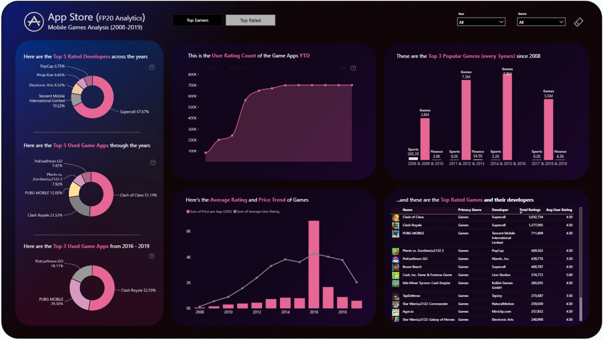Sort table by Total Ratings column
Viewport: 603px width, 339px height.
[530, 210]
